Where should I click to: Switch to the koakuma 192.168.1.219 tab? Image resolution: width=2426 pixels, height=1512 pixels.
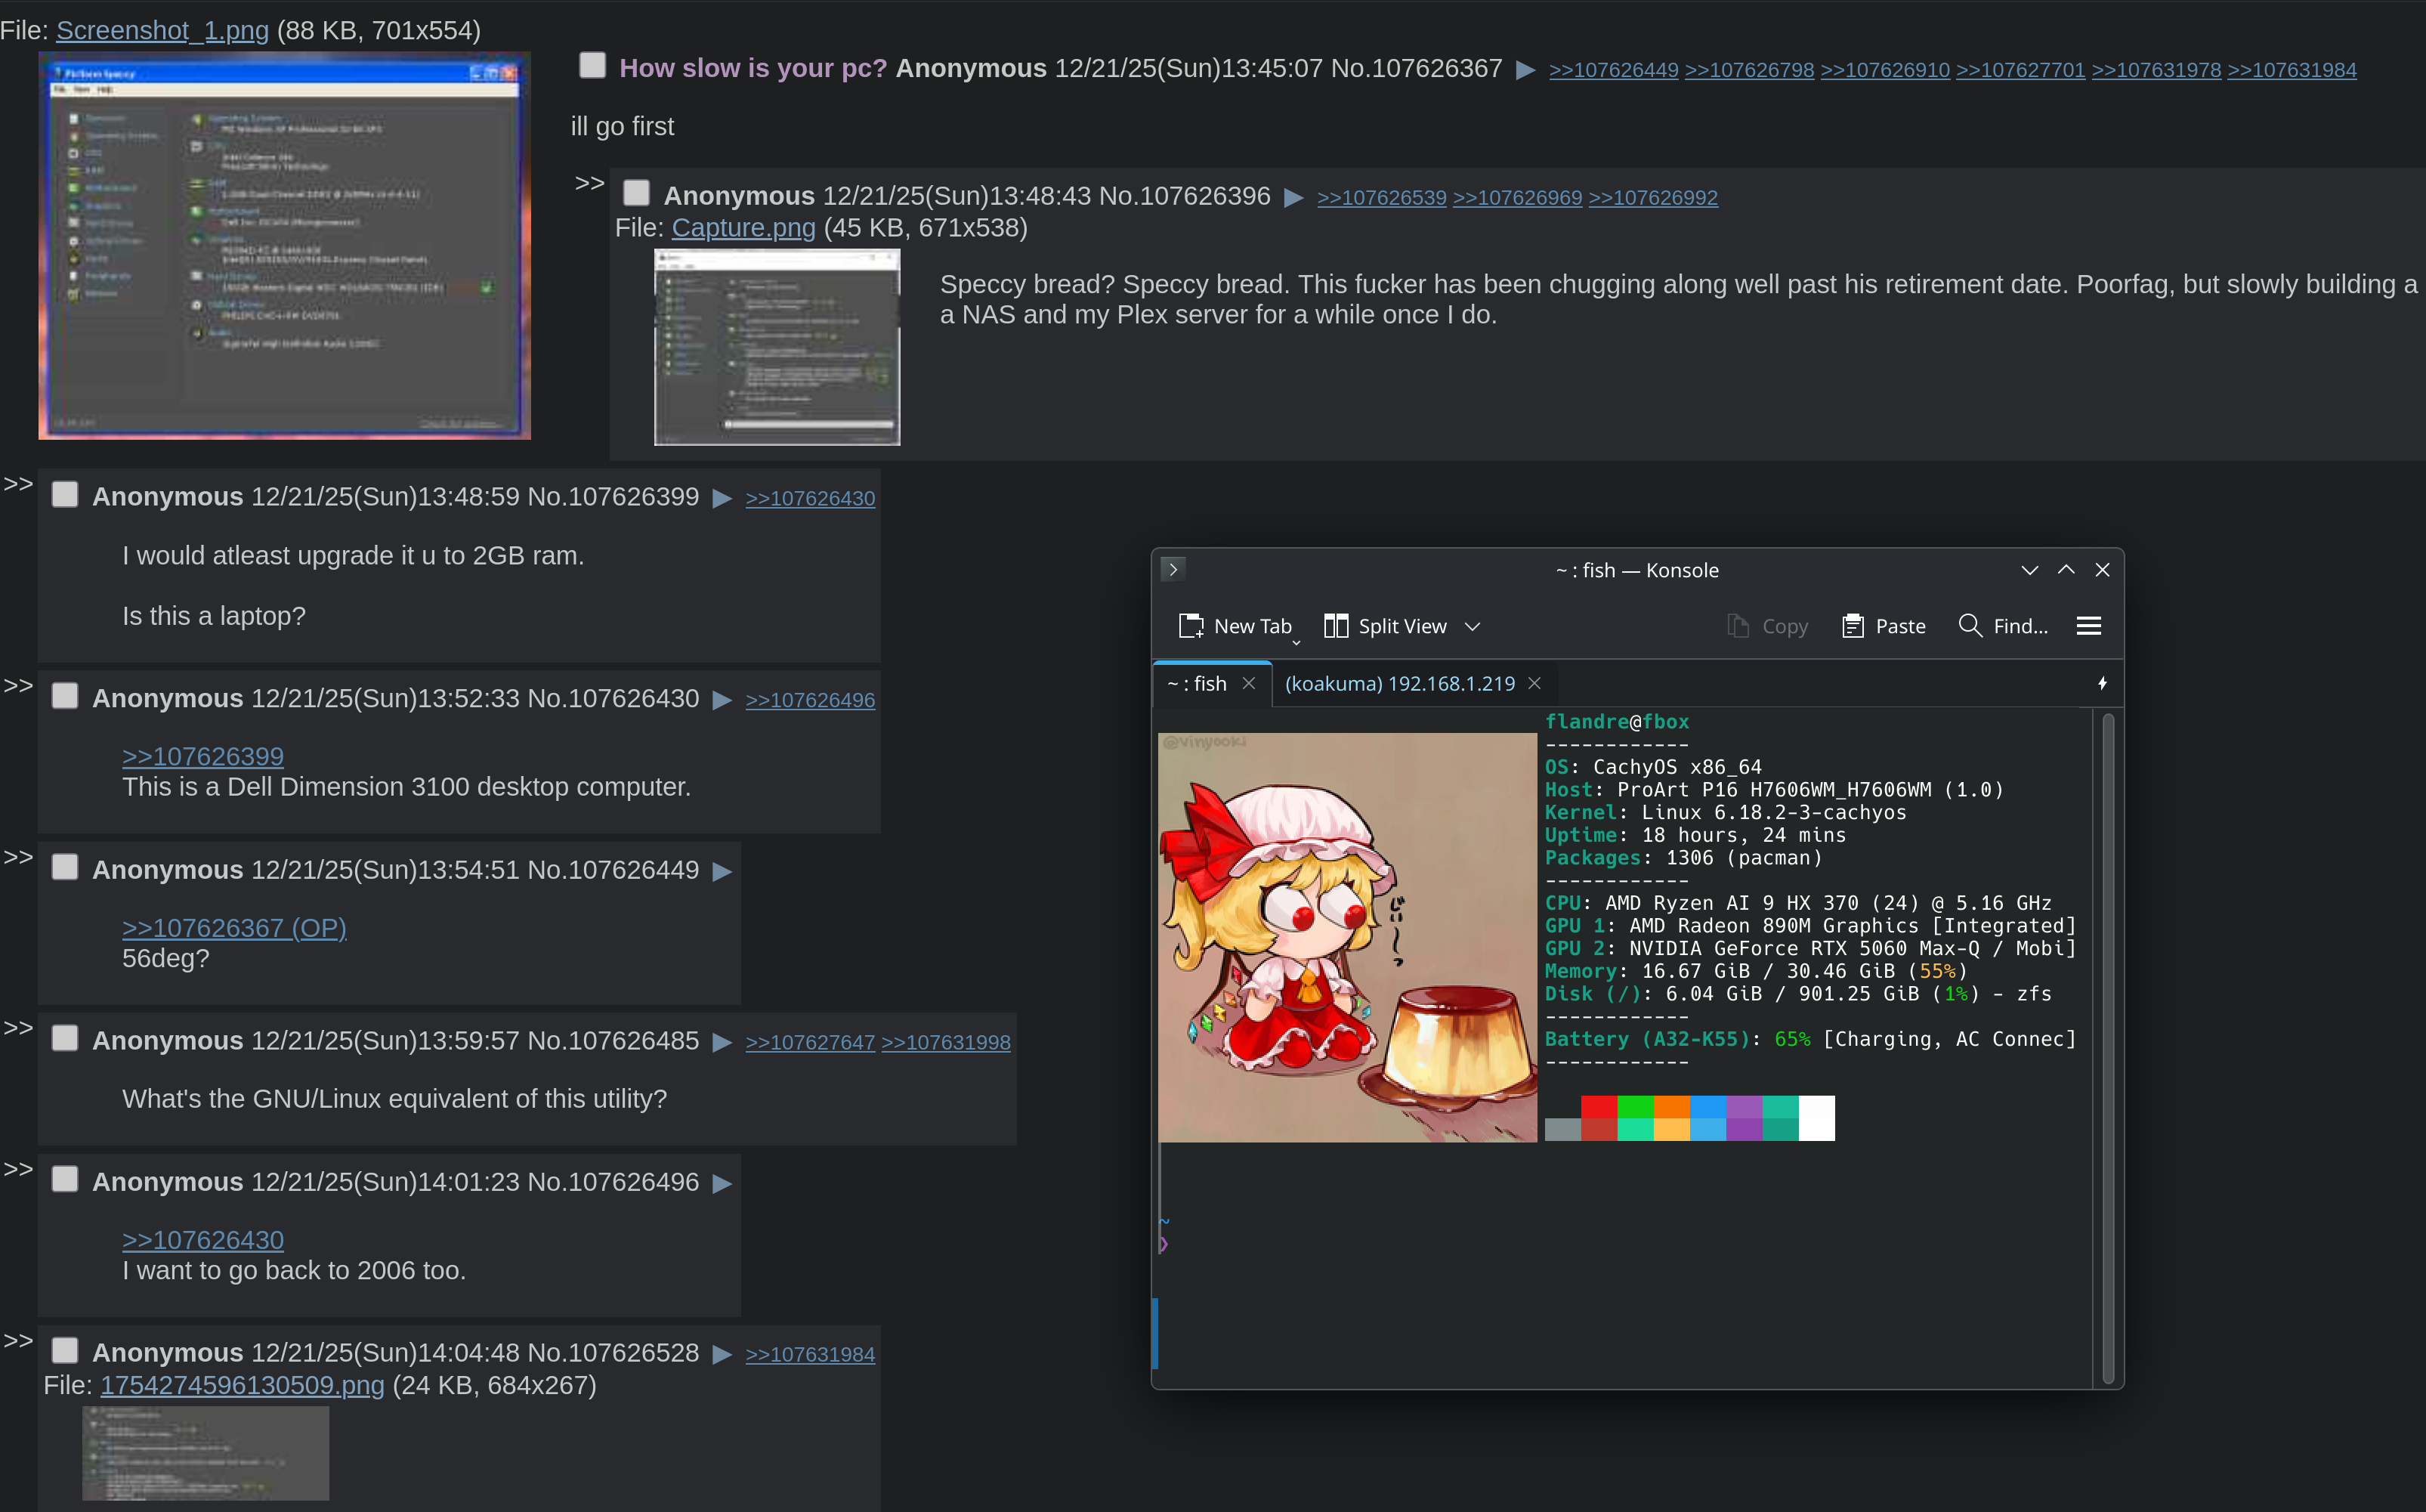tap(1398, 683)
